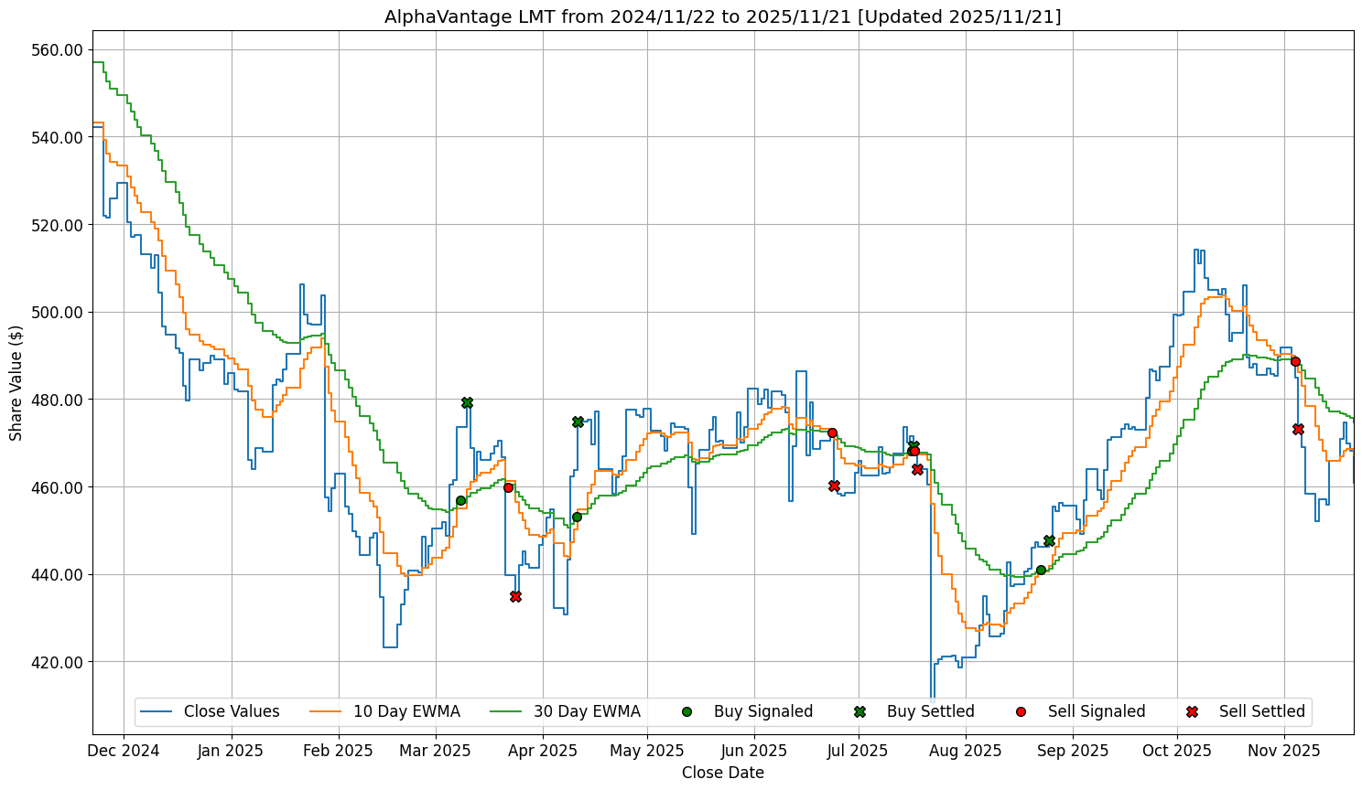This screenshot has height=790, width=1362.
Task: Select the Sell Settled marker in November 2025
Action: (1298, 429)
